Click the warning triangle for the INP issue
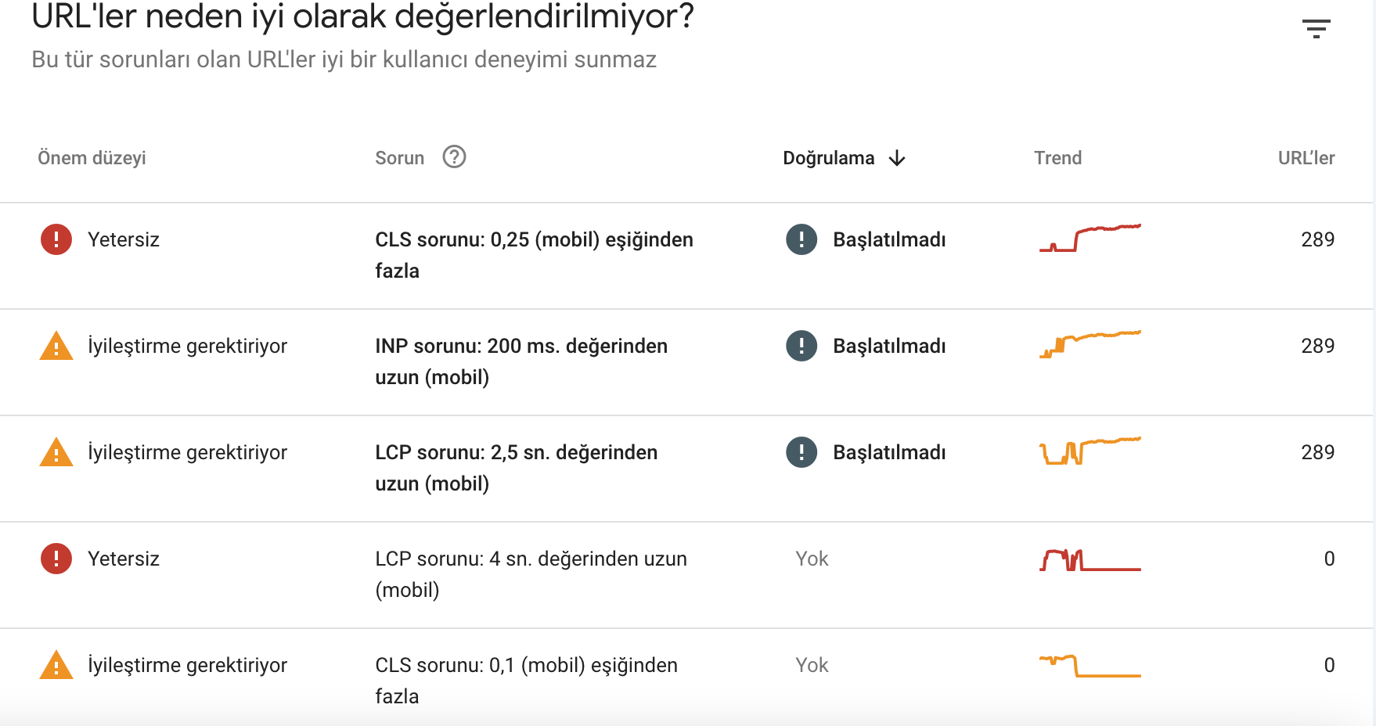 (x=56, y=346)
